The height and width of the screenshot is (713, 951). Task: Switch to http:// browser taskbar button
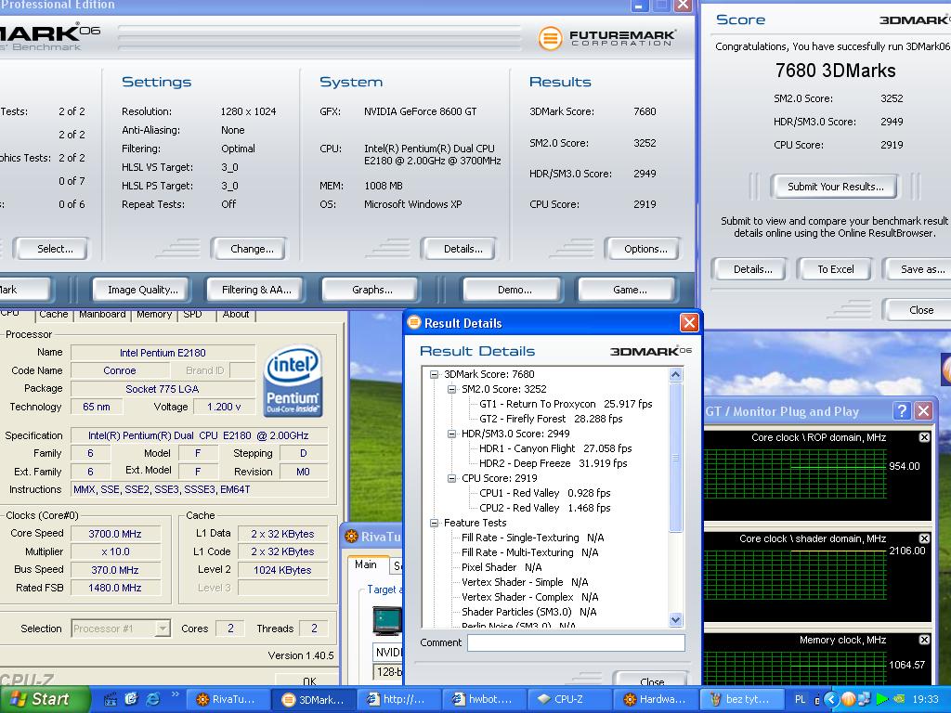397,699
